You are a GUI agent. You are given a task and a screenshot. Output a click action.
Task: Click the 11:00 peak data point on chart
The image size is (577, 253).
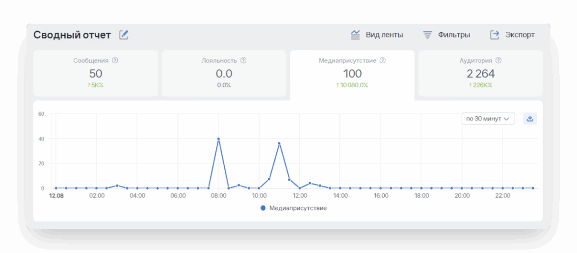point(279,144)
